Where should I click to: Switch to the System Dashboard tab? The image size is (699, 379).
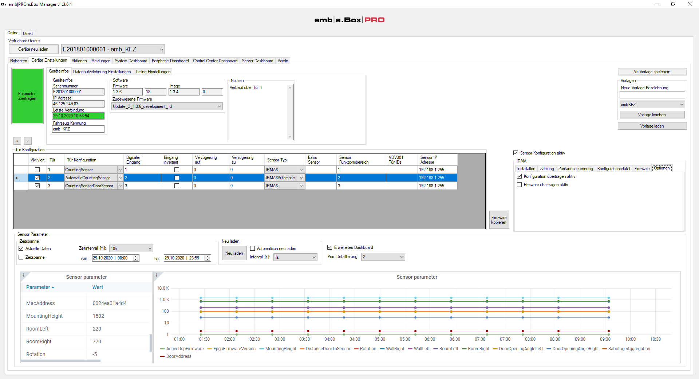tap(131, 61)
